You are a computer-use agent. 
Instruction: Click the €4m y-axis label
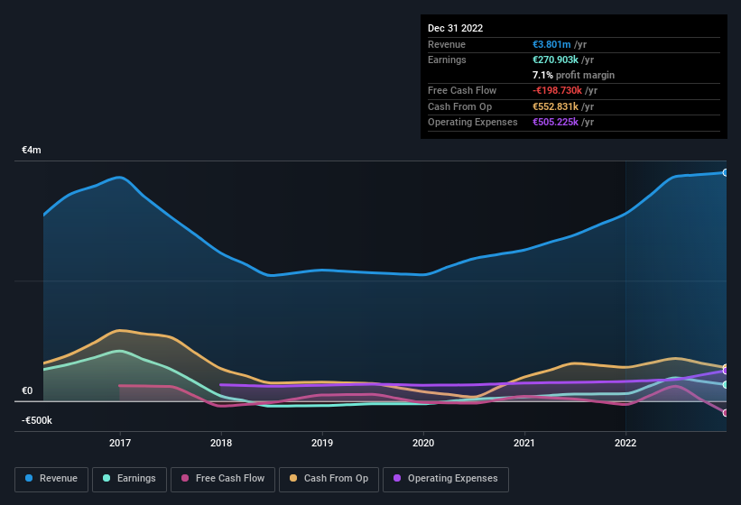tap(32, 150)
